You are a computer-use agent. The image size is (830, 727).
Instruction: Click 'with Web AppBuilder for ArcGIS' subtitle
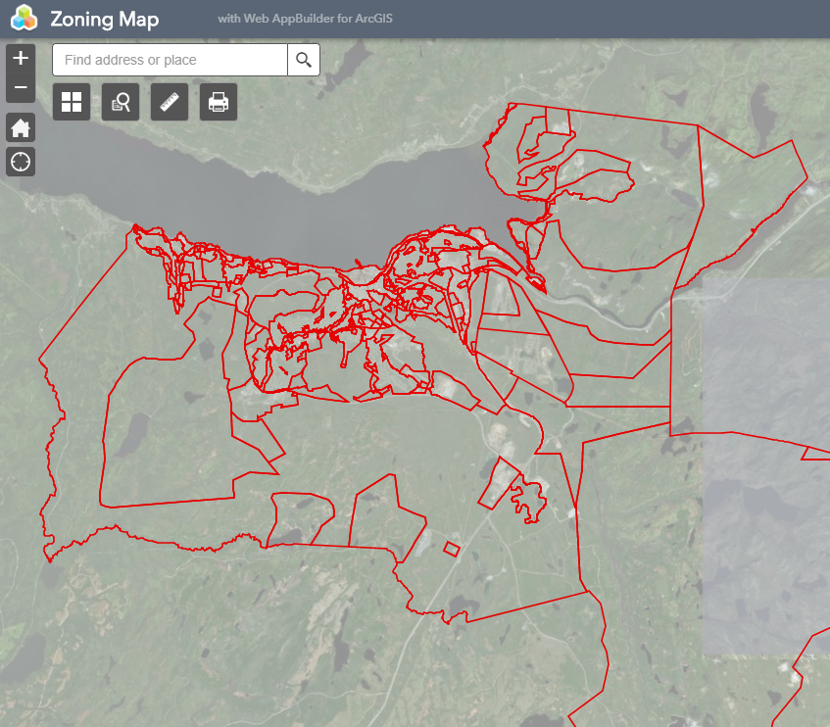click(305, 19)
